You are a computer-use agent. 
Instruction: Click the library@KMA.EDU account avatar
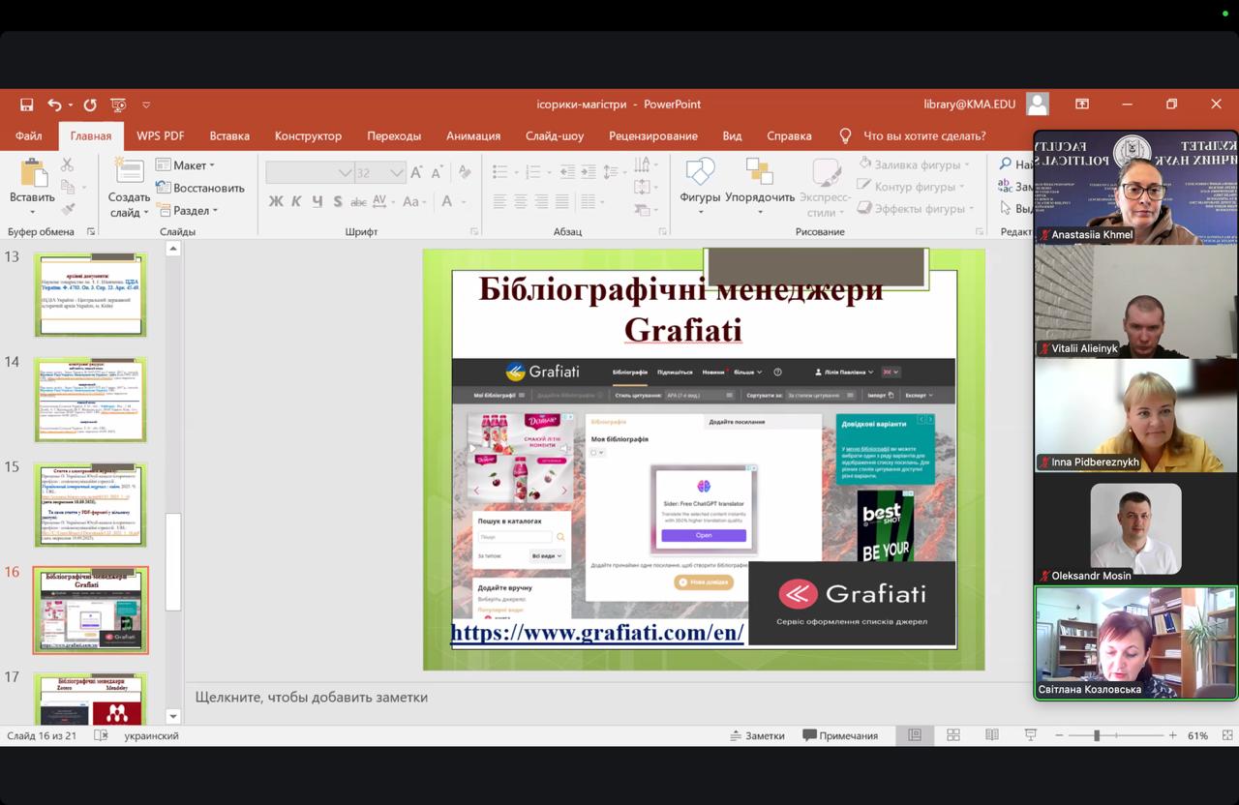1038,104
